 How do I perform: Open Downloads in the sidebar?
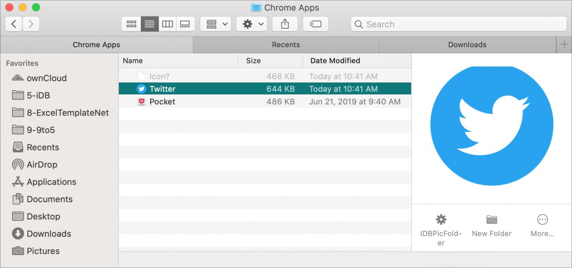pos(41,234)
